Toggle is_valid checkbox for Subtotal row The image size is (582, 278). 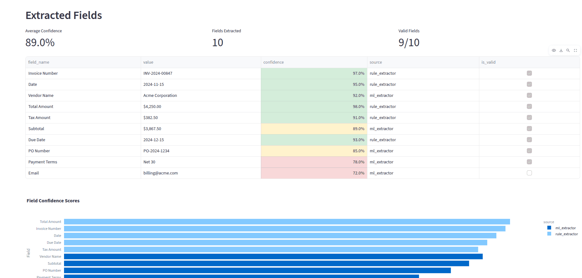click(529, 129)
